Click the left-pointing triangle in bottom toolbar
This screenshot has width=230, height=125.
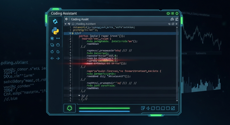[x=148, y=108]
